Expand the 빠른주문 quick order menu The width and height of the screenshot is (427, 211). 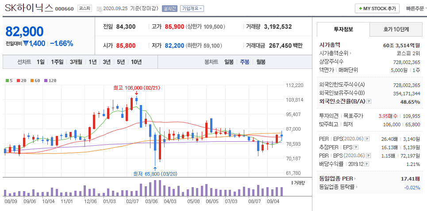click(416, 9)
